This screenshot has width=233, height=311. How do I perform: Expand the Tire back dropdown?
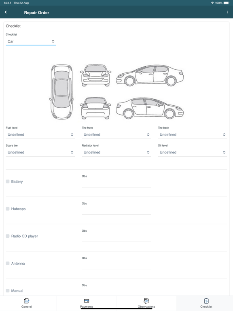193,135
